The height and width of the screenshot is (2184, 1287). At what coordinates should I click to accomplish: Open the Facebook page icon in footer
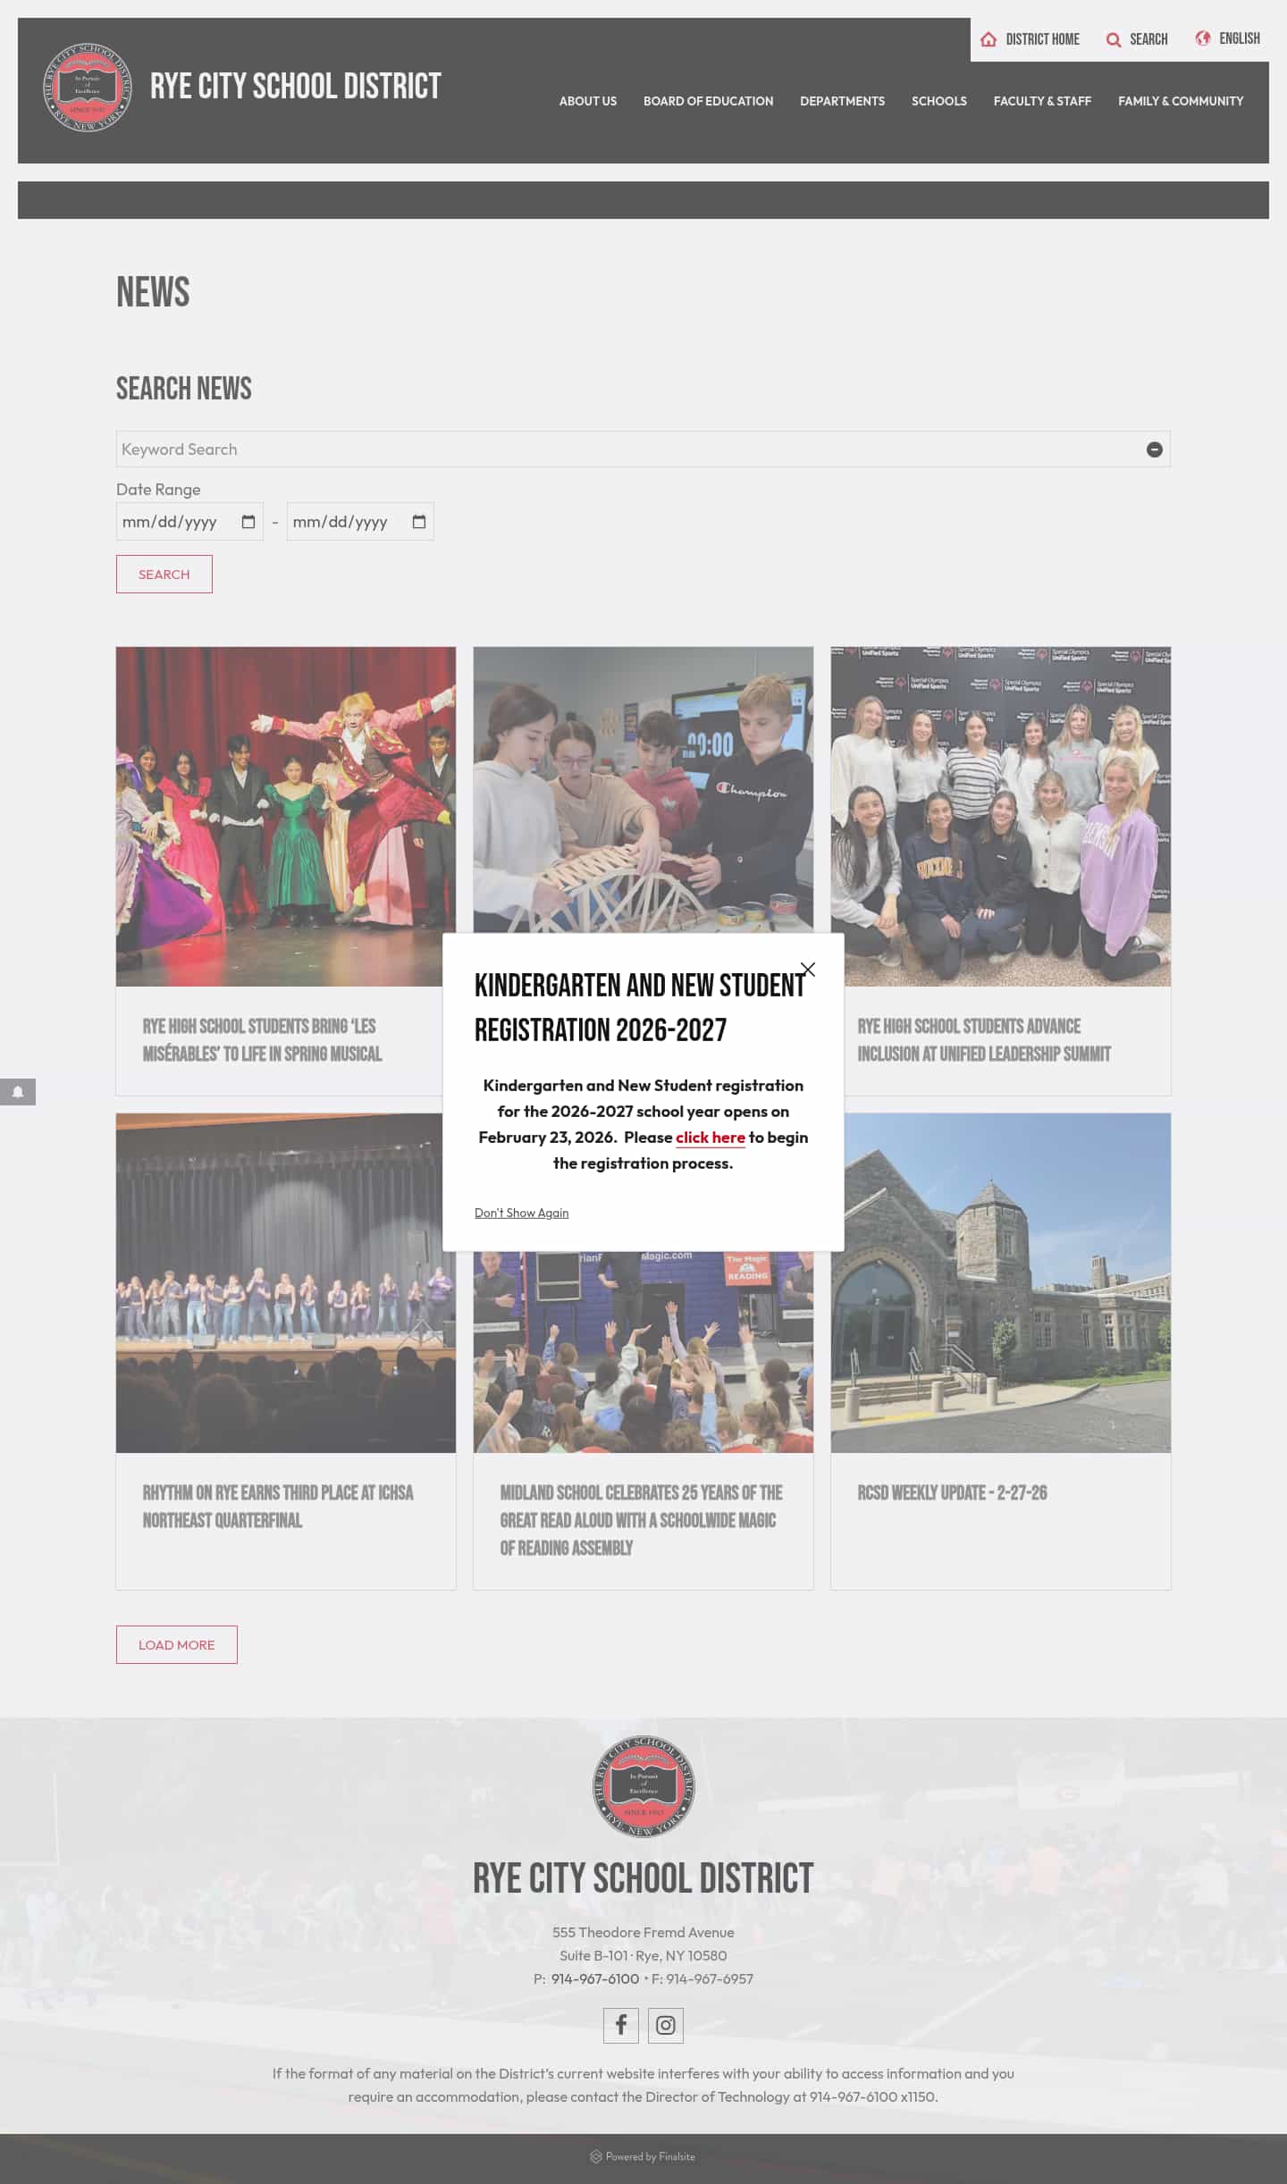tap(621, 2026)
